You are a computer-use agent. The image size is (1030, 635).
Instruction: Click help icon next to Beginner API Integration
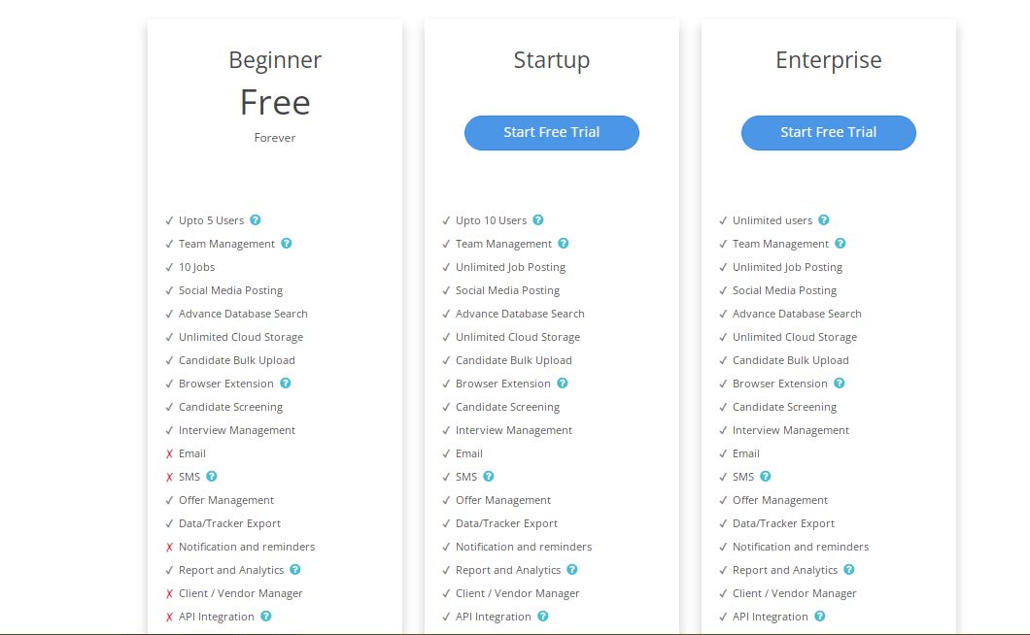pyautogui.click(x=266, y=617)
